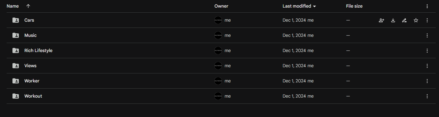Screen dimensions: 439x117
Task: Select the Rich Lifestyle shared folder icon
Action: pyautogui.click(x=16, y=51)
